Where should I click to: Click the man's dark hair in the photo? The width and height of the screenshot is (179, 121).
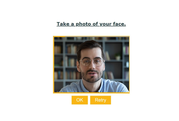pyautogui.click(x=90, y=47)
